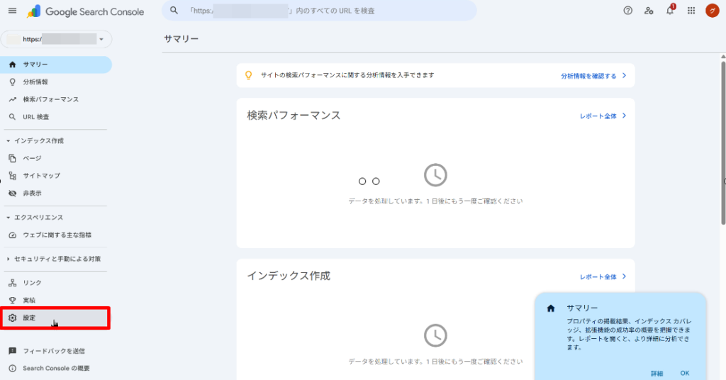Image resolution: width=726 pixels, height=380 pixels.
Task: Open the help question mark icon
Action: [x=627, y=10]
